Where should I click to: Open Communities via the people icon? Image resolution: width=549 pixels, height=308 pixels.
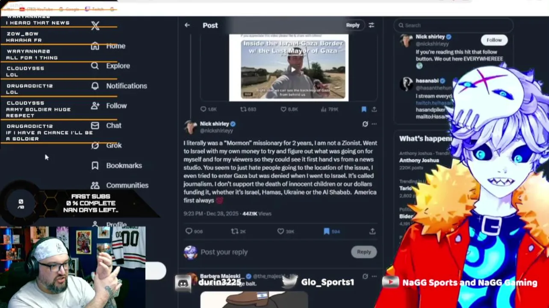[x=95, y=185]
